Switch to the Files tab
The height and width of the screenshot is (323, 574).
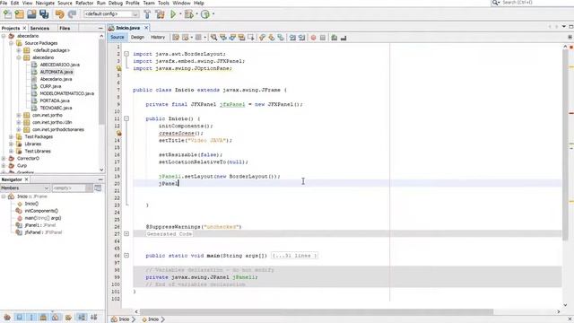tap(65, 28)
